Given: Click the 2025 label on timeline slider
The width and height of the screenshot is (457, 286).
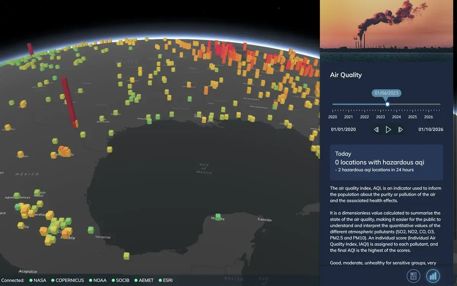Looking at the screenshot, I should coord(412,117).
